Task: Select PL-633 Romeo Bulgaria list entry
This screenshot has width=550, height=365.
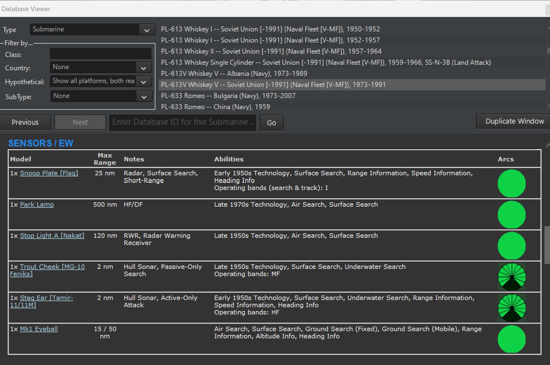Action: (228, 96)
